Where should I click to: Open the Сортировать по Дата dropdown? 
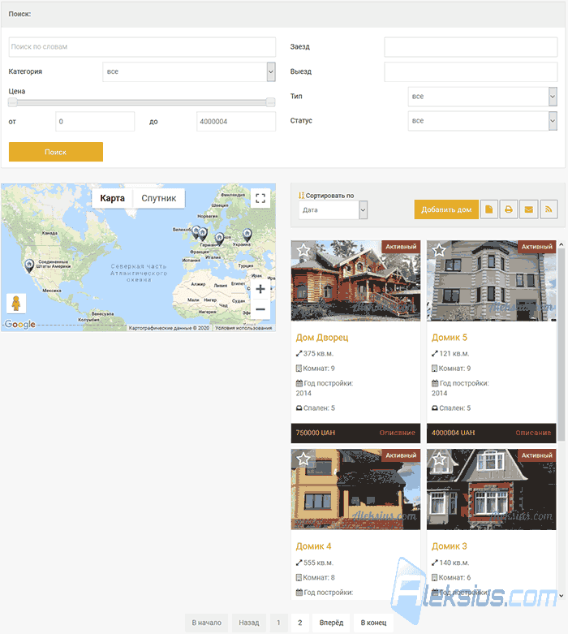(333, 210)
